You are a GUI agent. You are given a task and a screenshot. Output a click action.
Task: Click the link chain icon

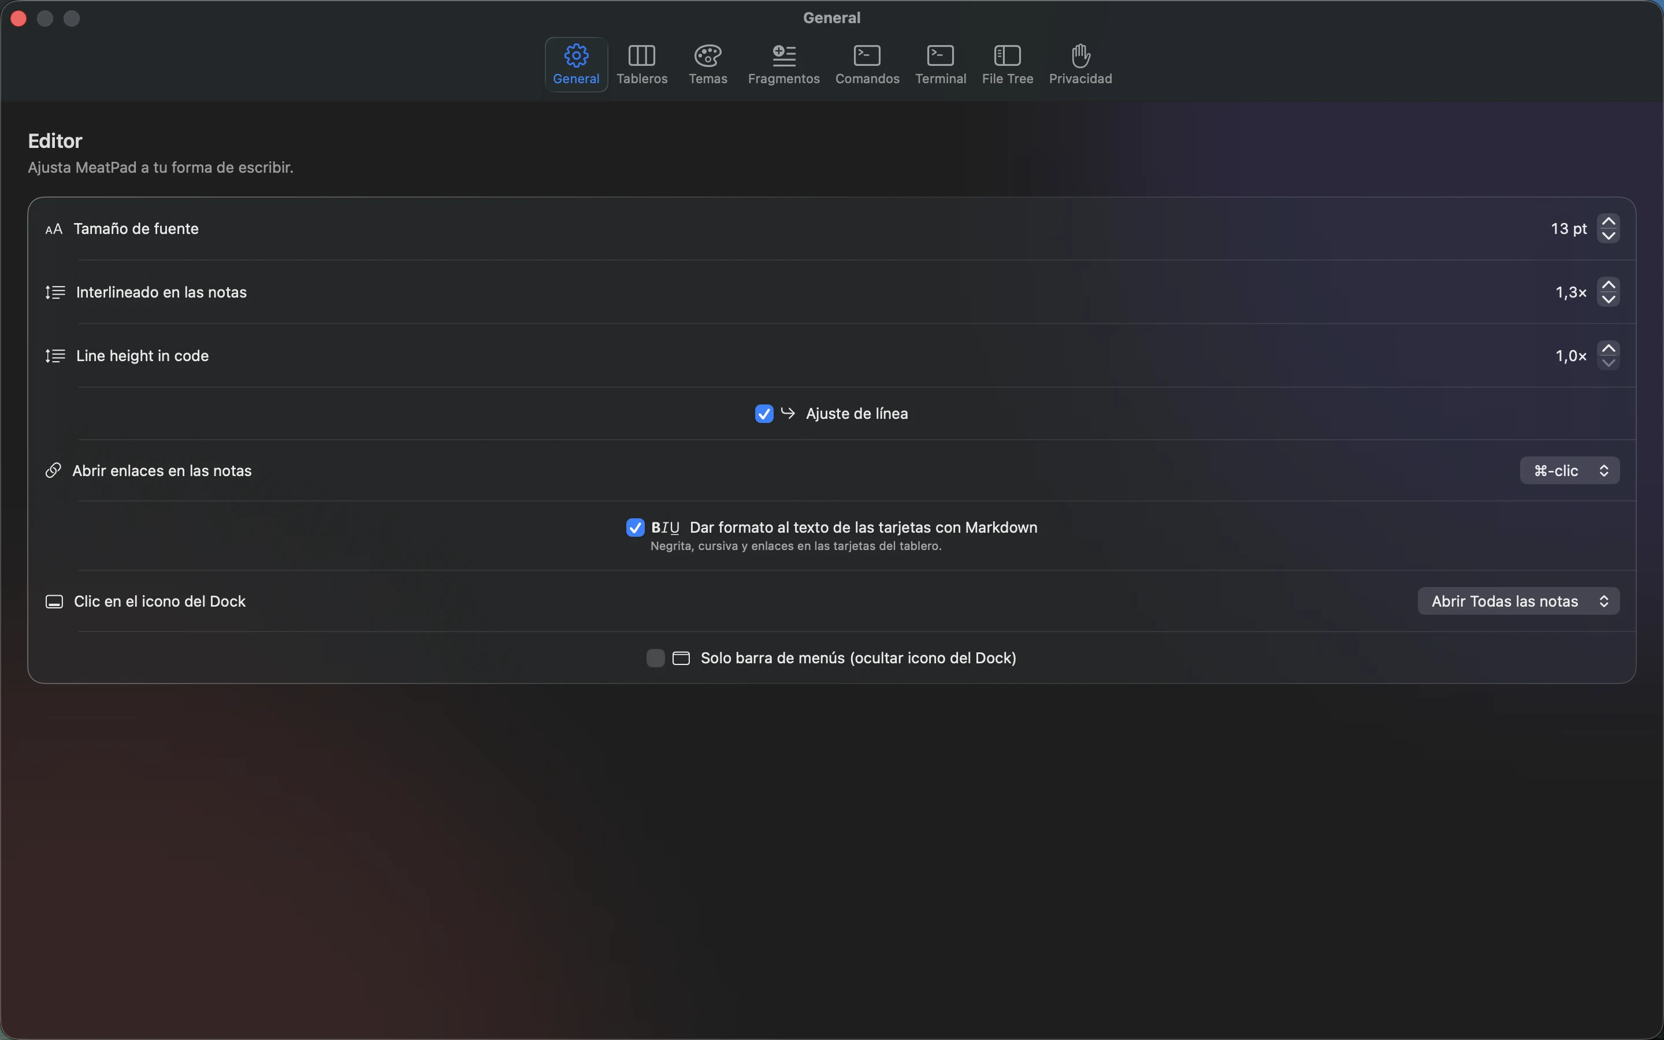[x=53, y=470]
